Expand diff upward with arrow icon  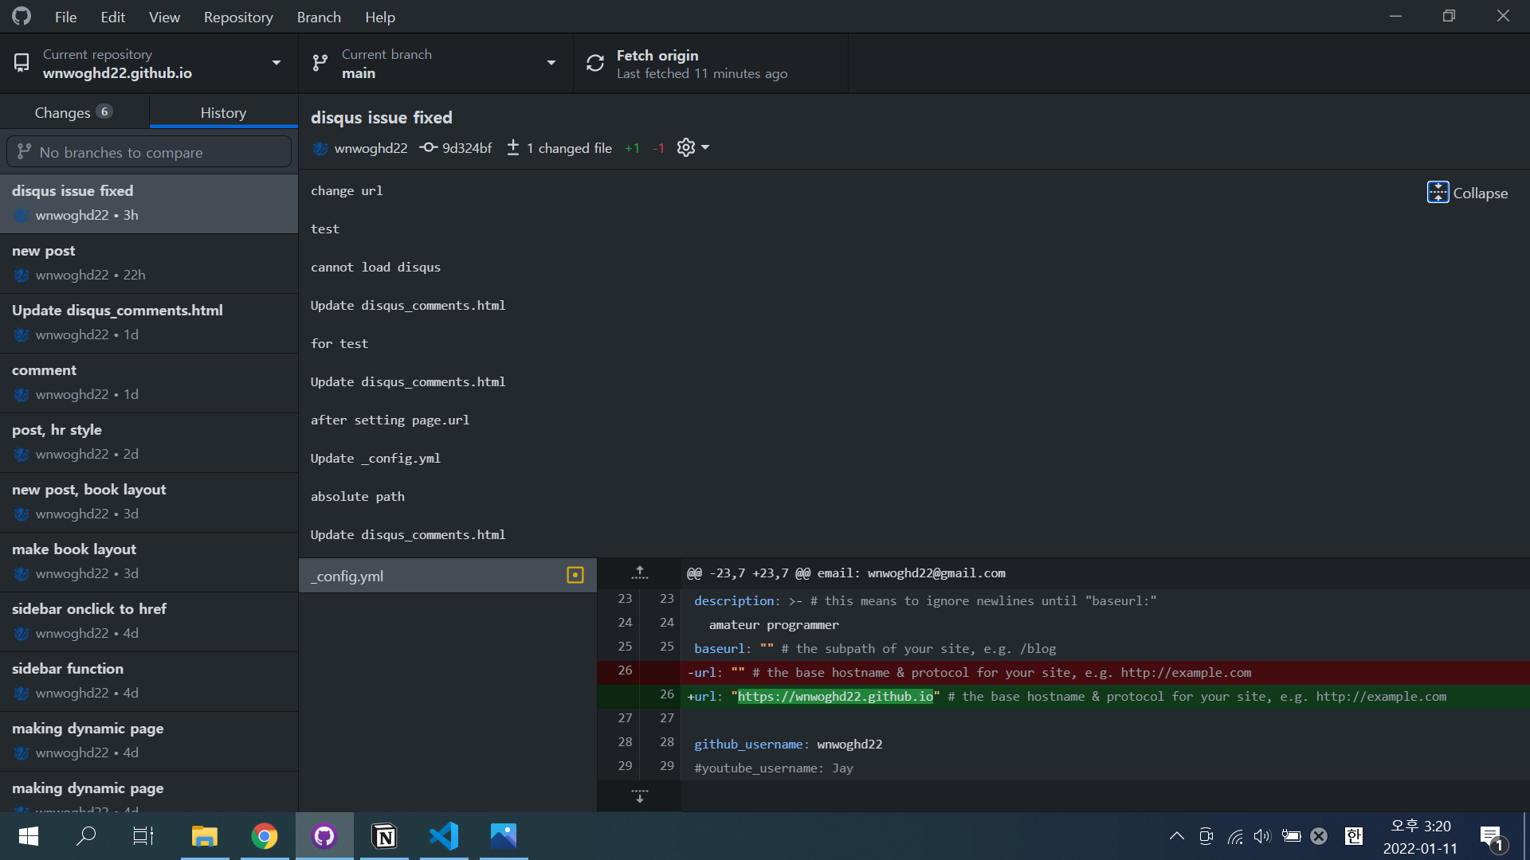coord(639,573)
